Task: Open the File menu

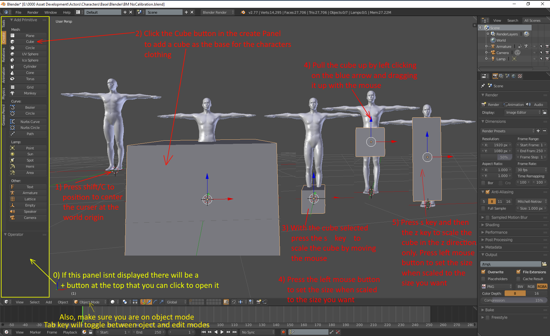Action: pos(18,12)
